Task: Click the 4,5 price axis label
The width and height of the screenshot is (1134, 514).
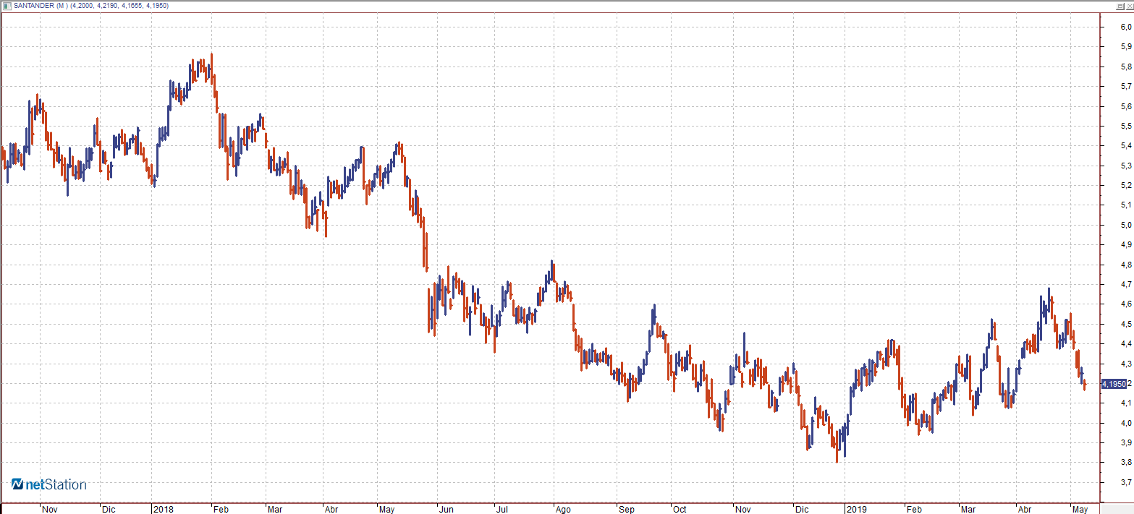Action: coord(1126,324)
